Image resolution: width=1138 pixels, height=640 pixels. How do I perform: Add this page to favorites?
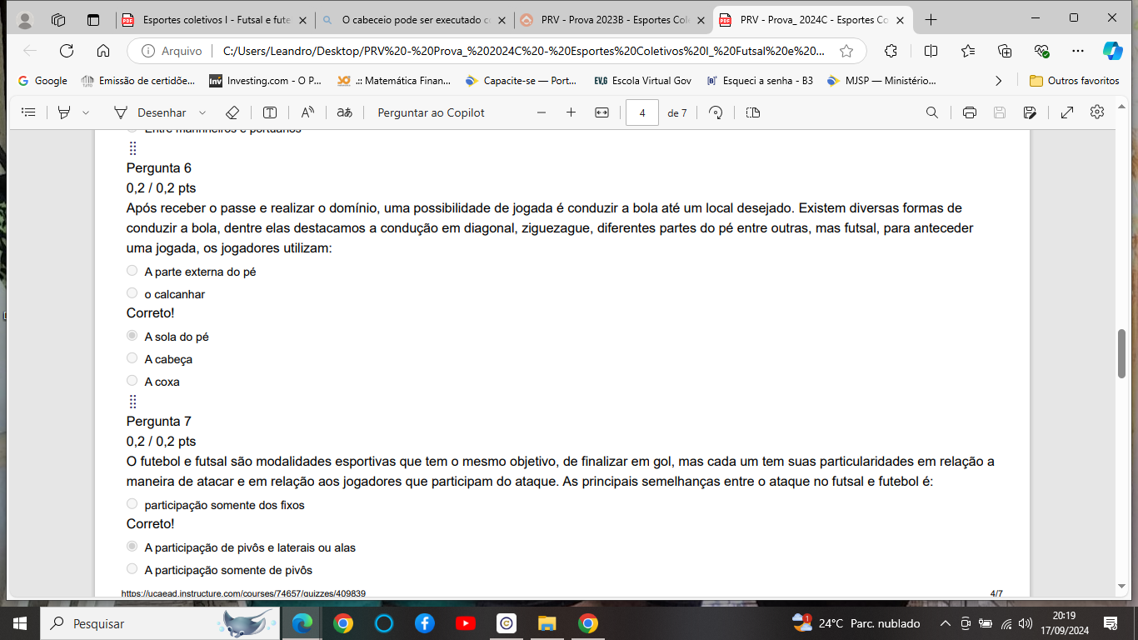(x=846, y=51)
